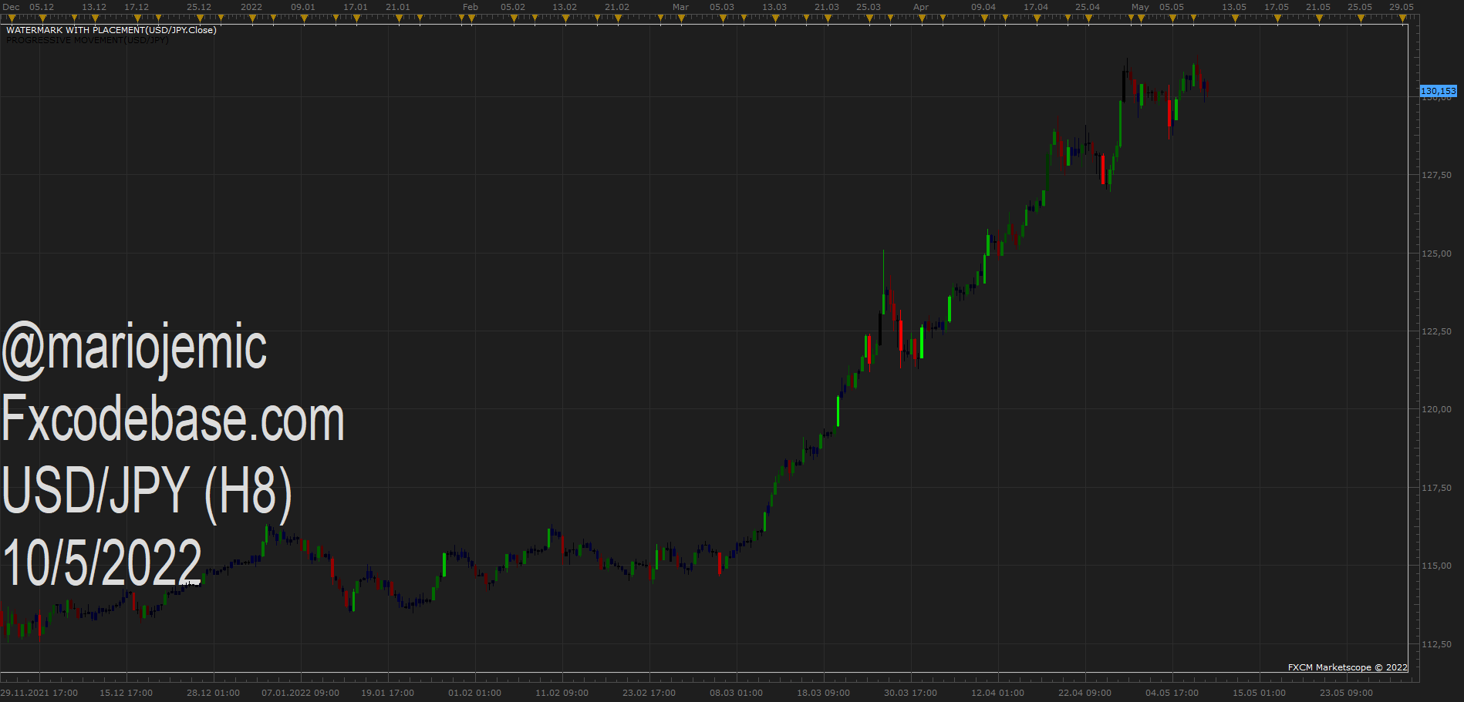Click the yellow marker below 25.03
Image resolution: width=1464 pixels, height=702 pixels.
(x=869, y=18)
